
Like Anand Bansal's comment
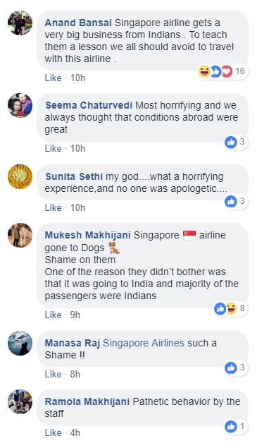(x=53, y=78)
